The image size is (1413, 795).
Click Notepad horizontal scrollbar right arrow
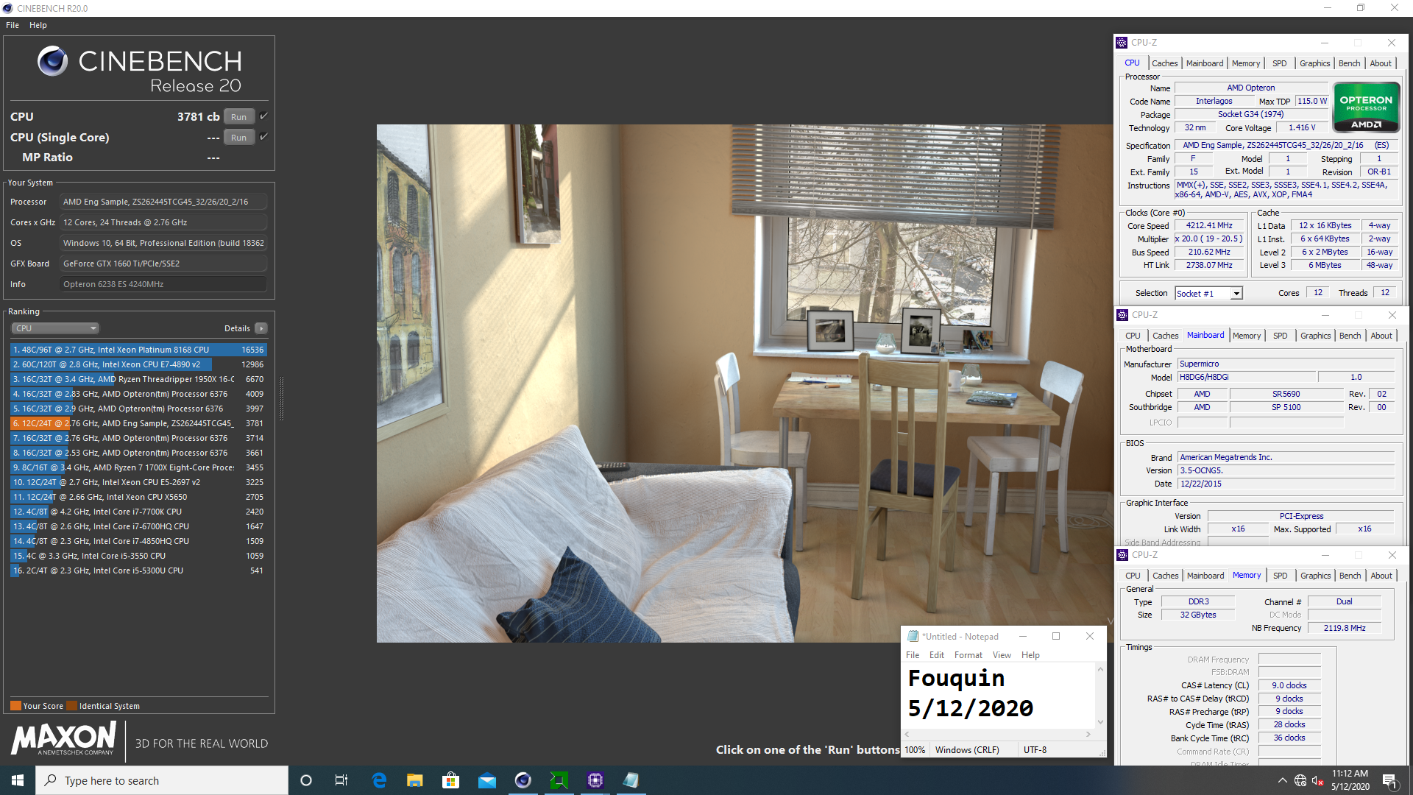[x=1088, y=734]
